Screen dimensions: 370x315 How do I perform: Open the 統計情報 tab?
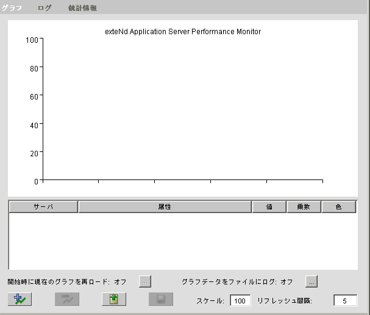click(x=82, y=8)
